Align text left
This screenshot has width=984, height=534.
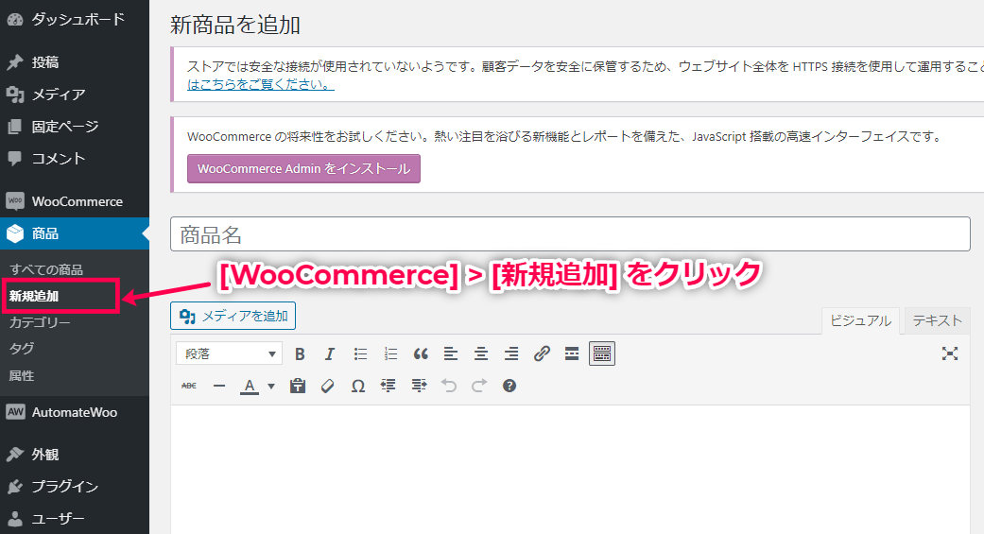451,353
